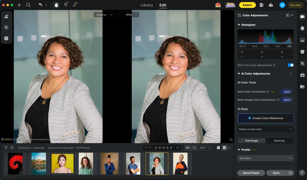307x180 pixels.
Task: Toggle before/after compare view button
Action: tap(225, 148)
